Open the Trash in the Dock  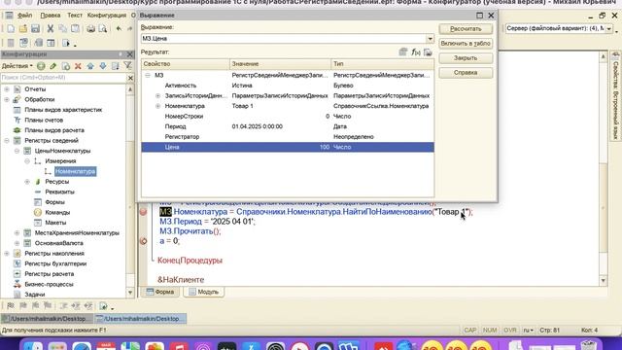tap(589, 346)
